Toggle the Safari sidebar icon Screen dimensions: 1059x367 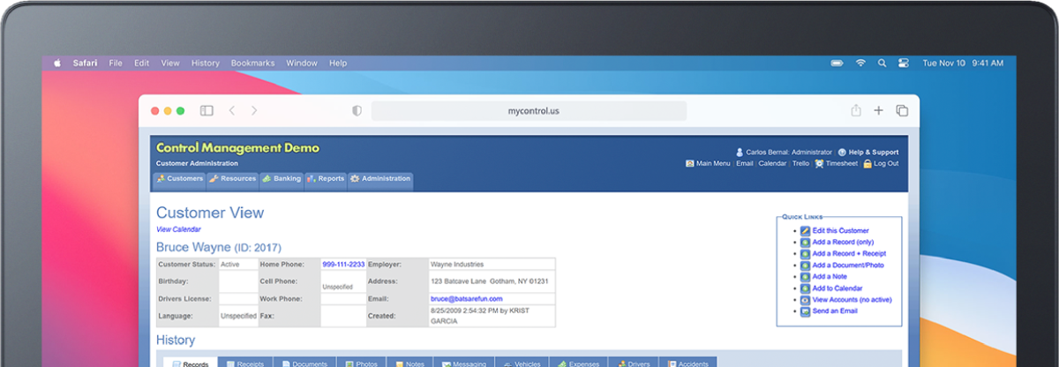click(207, 111)
